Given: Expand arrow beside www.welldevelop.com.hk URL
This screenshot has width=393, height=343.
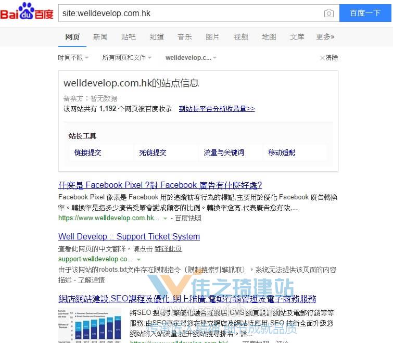Looking at the screenshot, I should (165, 219).
